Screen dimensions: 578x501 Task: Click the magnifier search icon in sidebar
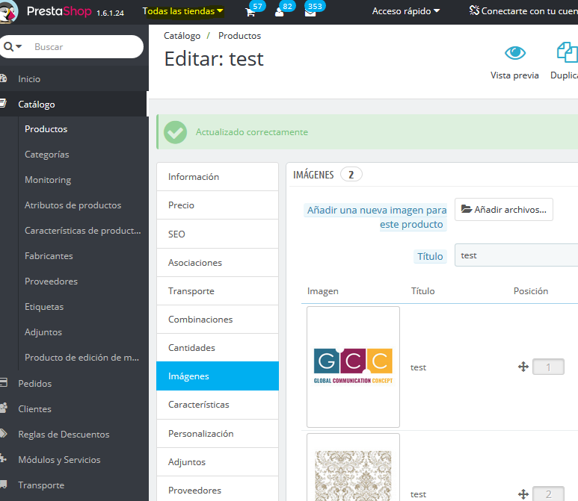point(8,47)
